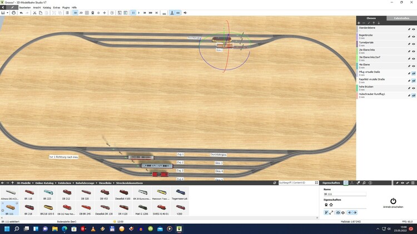Switch to the Ebenen tab
The width and height of the screenshot is (417, 234).
click(371, 18)
